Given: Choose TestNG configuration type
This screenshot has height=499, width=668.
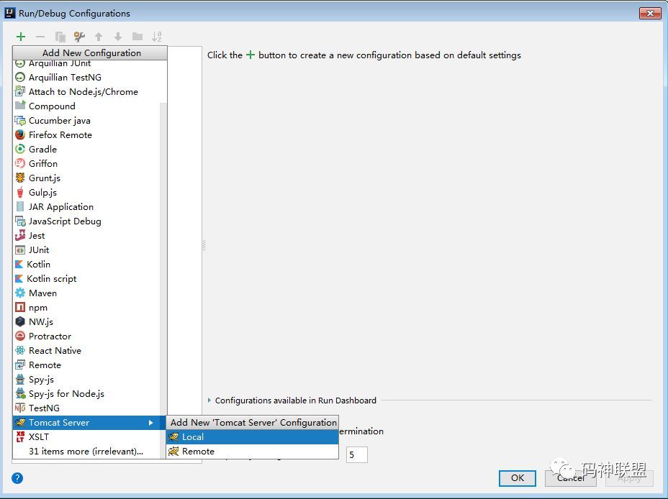Looking at the screenshot, I should point(86,408).
